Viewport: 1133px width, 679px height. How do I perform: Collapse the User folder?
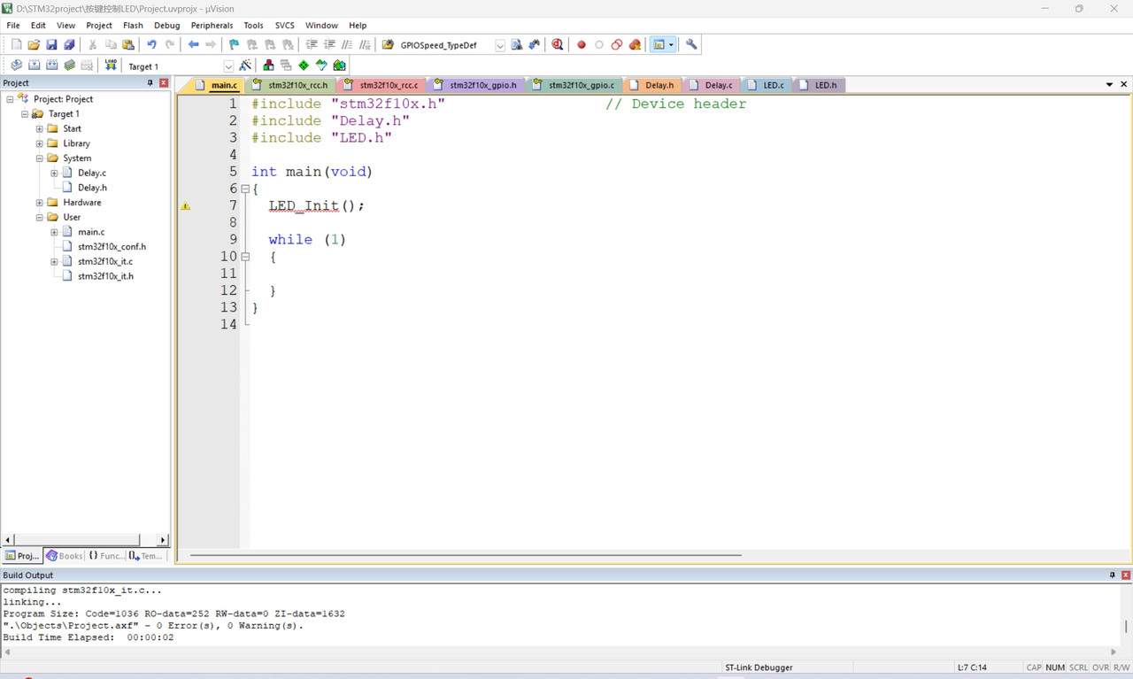click(x=39, y=217)
